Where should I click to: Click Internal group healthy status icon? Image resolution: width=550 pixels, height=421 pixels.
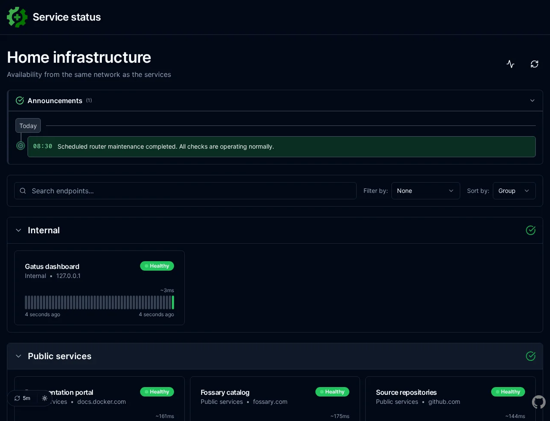531,230
